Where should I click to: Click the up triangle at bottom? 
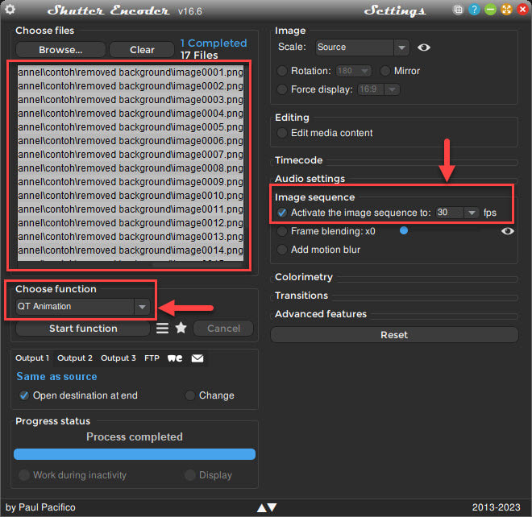tap(262, 507)
